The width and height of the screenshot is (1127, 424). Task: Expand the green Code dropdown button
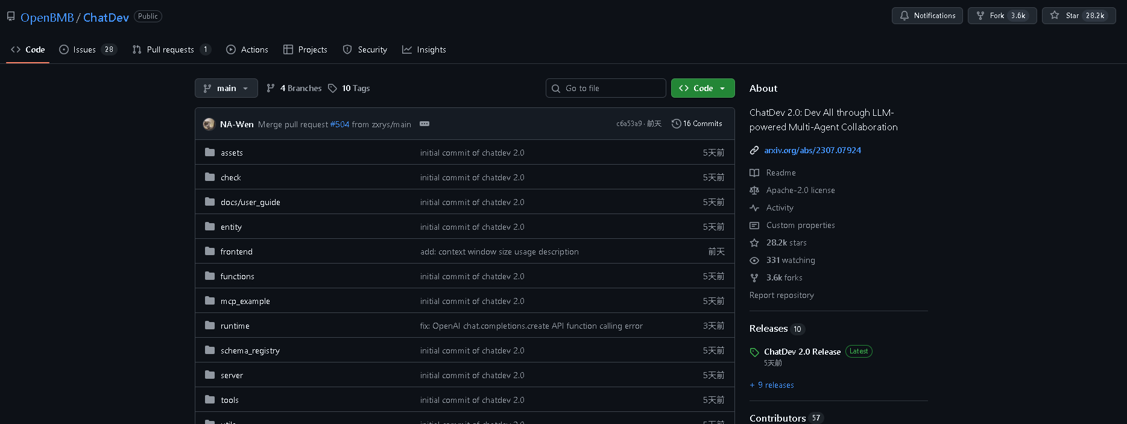click(703, 88)
